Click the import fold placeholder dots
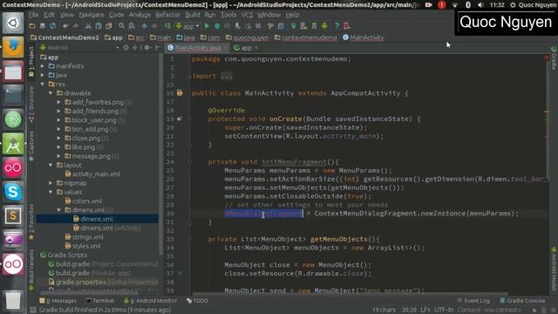Screen dimensions: 558x314 point(227,76)
